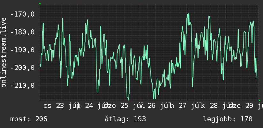Click the '25' date tick label
This screenshot has height=128, width=263.
[124, 106]
